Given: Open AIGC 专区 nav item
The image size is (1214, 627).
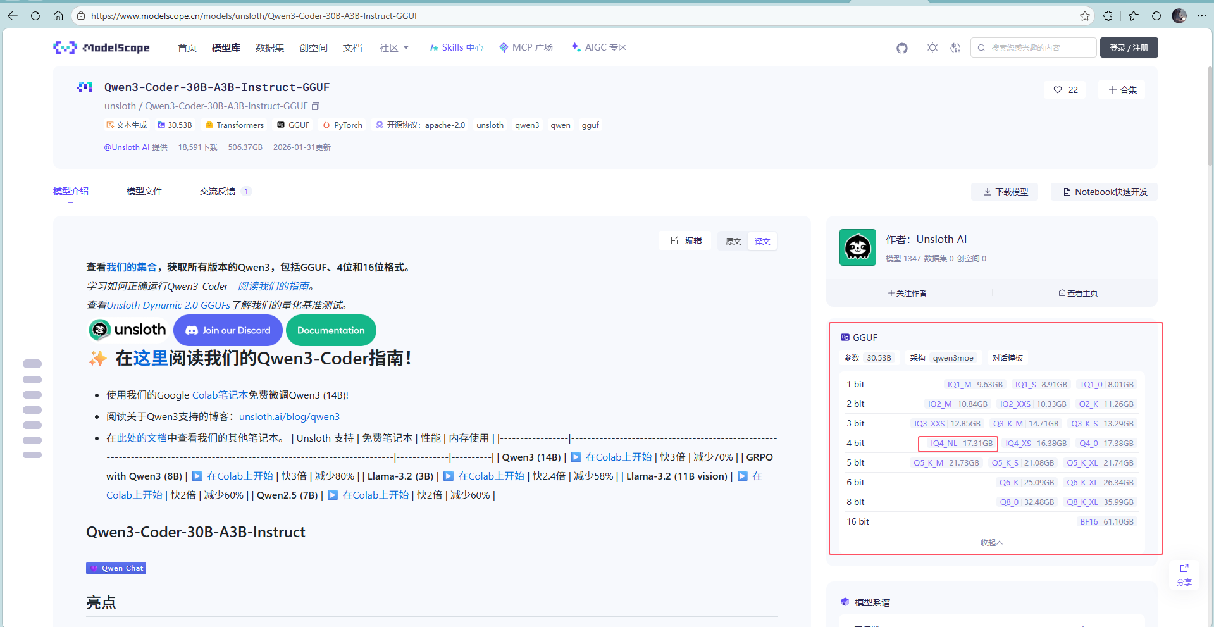Looking at the screenshot, I should pyautogui.click(x=598, y=47).
